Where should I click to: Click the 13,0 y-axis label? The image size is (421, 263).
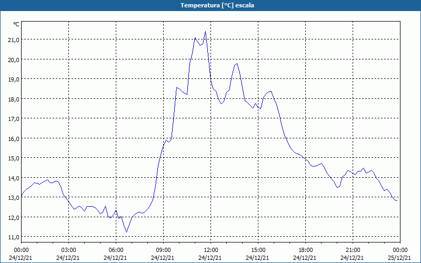tap(14, 198)
